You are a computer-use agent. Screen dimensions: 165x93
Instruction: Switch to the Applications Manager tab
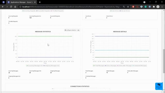pos(22,2)
